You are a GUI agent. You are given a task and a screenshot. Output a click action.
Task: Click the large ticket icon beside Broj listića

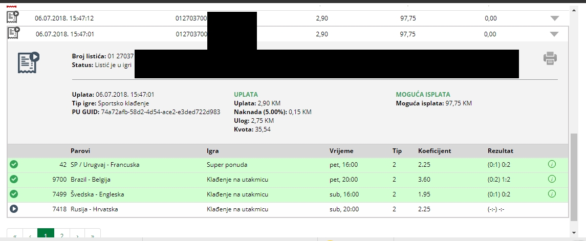(29, 62)
